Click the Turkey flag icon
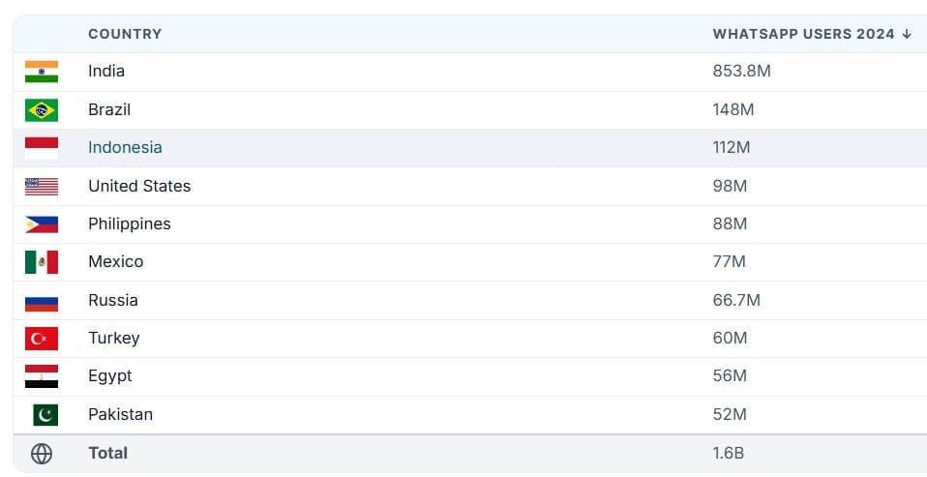 tap(42, 339)
